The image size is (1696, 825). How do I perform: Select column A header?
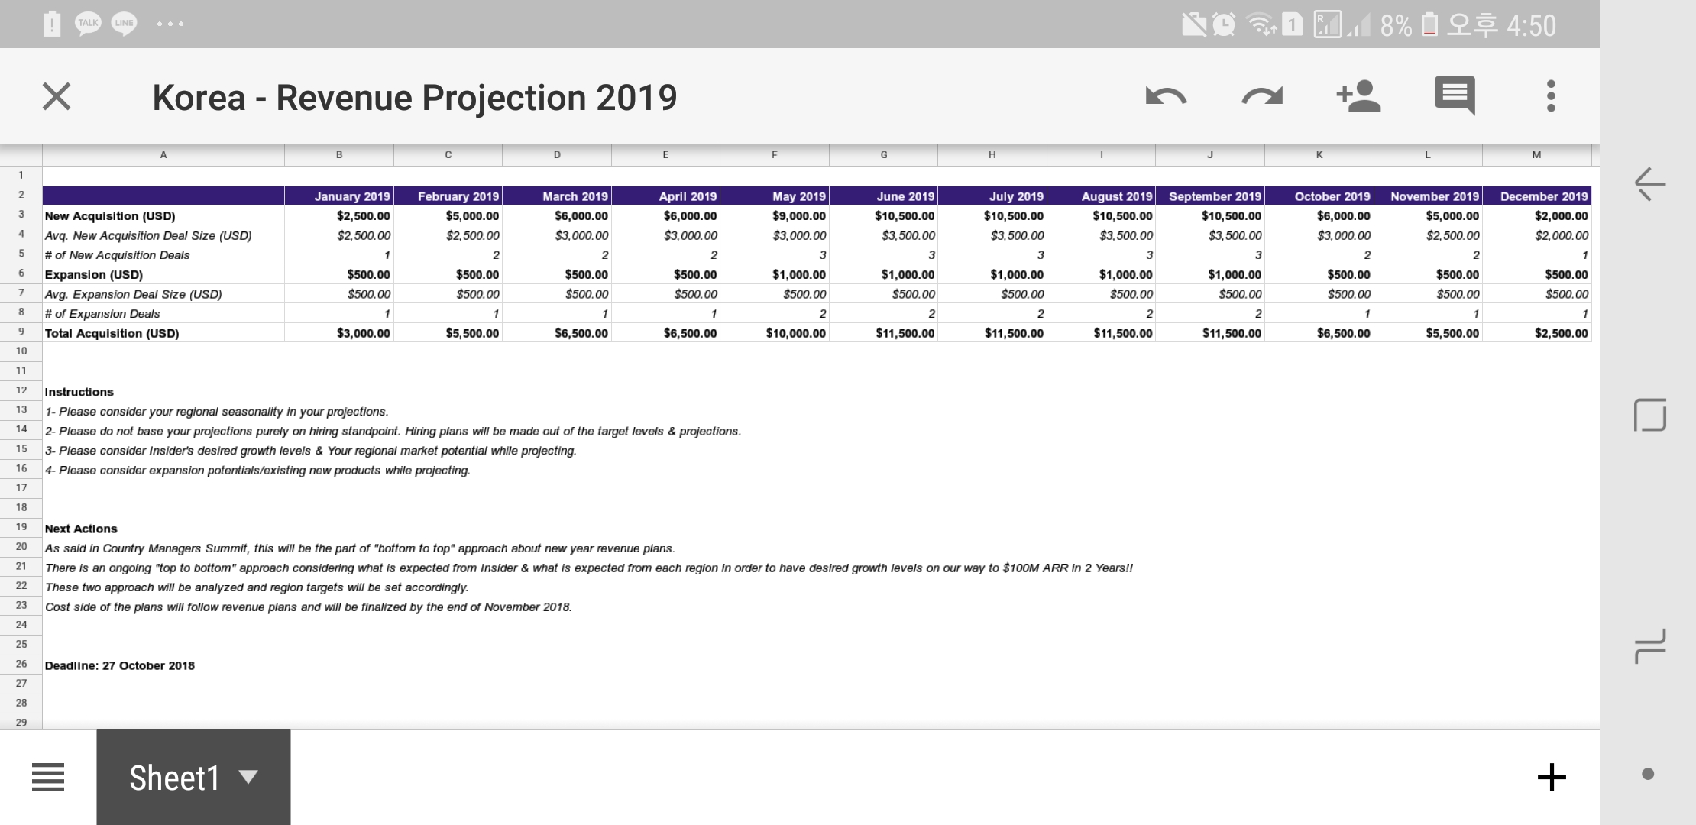click(x=163, y=155)
